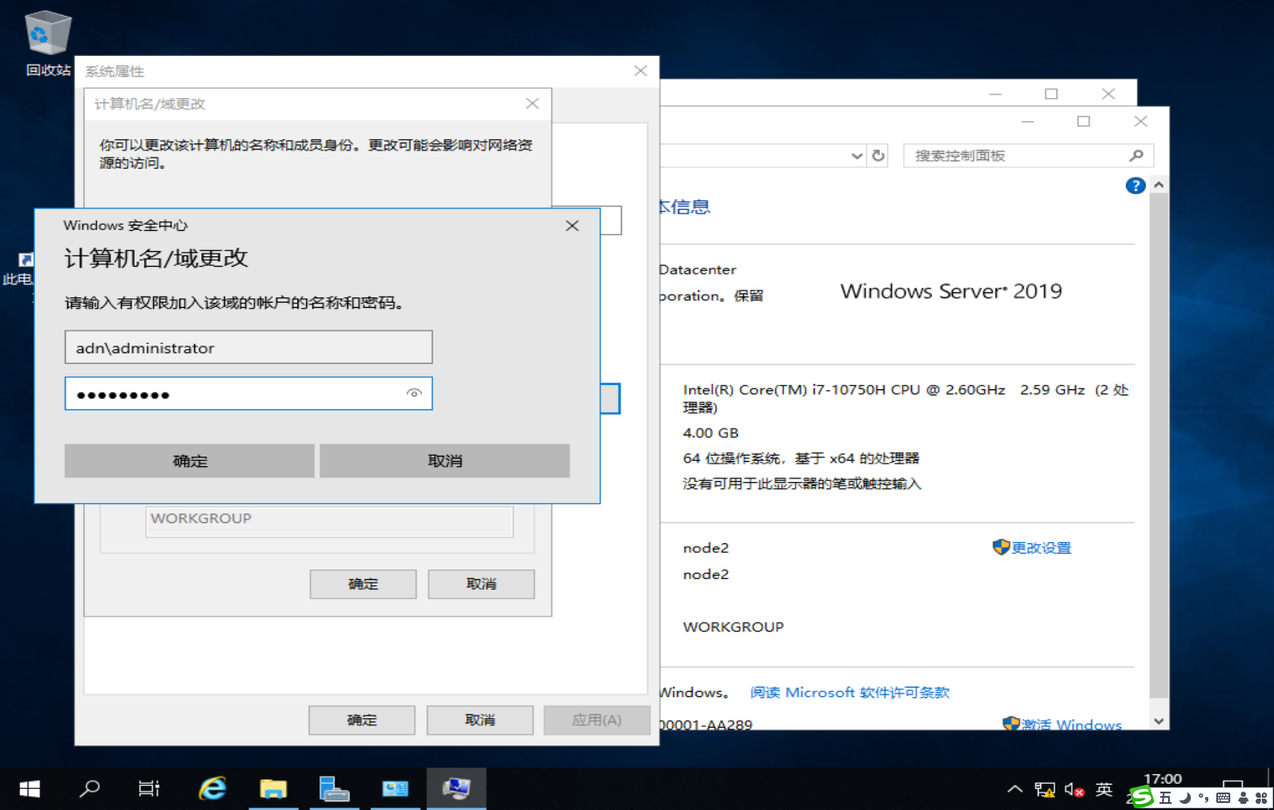Show hidden system tray icons
The height and width of the screenshot is (810, 1274).
pyautogui.click(x=1015, y=789)
